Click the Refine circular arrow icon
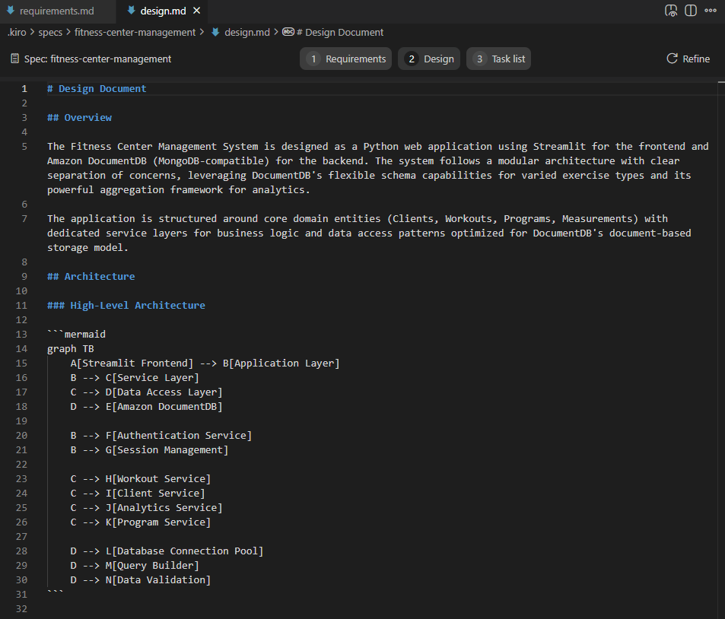Image resolution: width=725 pixels, height=619 pixels. 672,59
